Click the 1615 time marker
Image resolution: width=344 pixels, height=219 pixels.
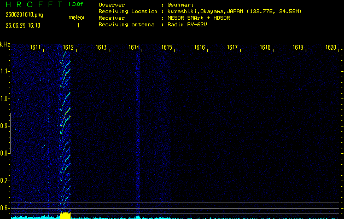pyautogui.click(x=167, y=48)
